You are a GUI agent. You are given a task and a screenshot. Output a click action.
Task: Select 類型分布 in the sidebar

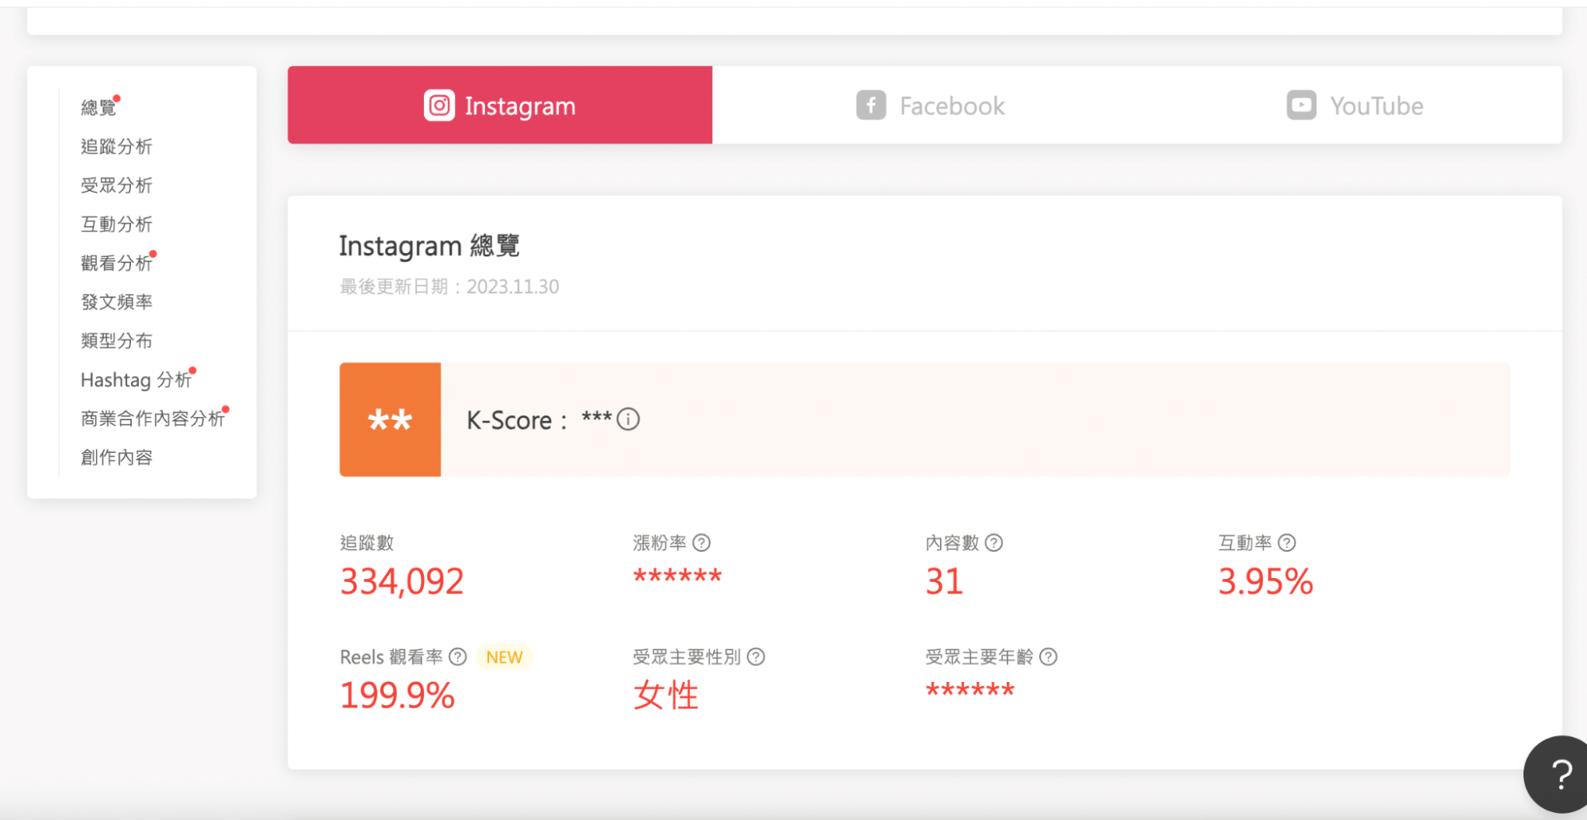pyautogui.click(x=117, y=341)
